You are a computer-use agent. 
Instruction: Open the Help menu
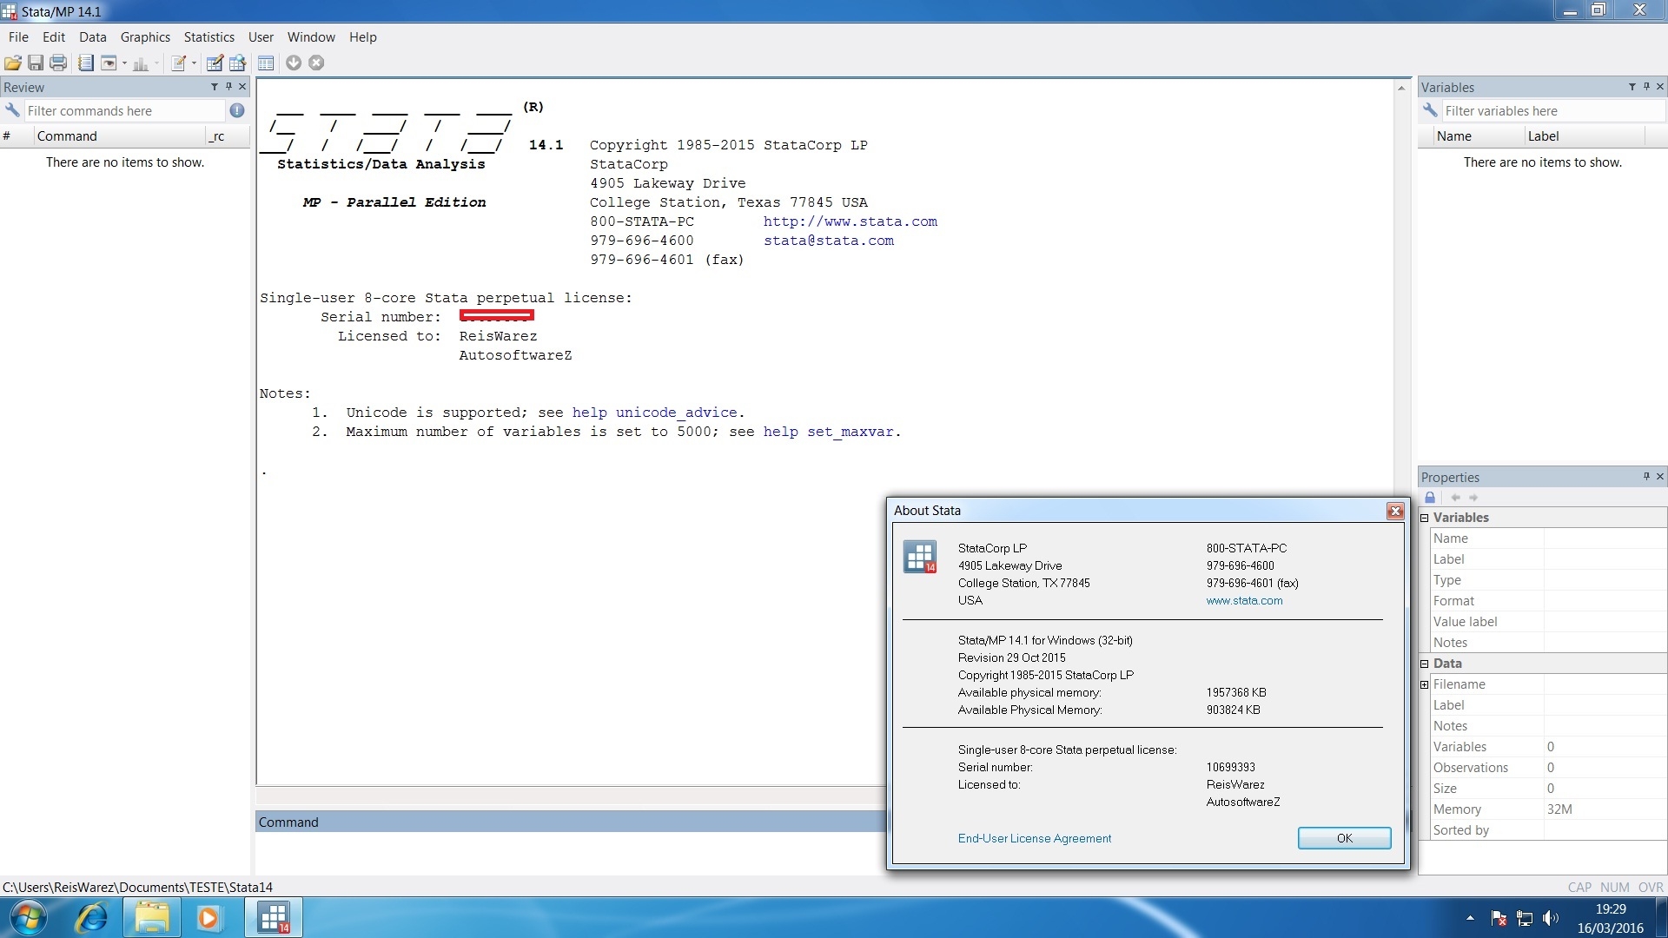363,37
